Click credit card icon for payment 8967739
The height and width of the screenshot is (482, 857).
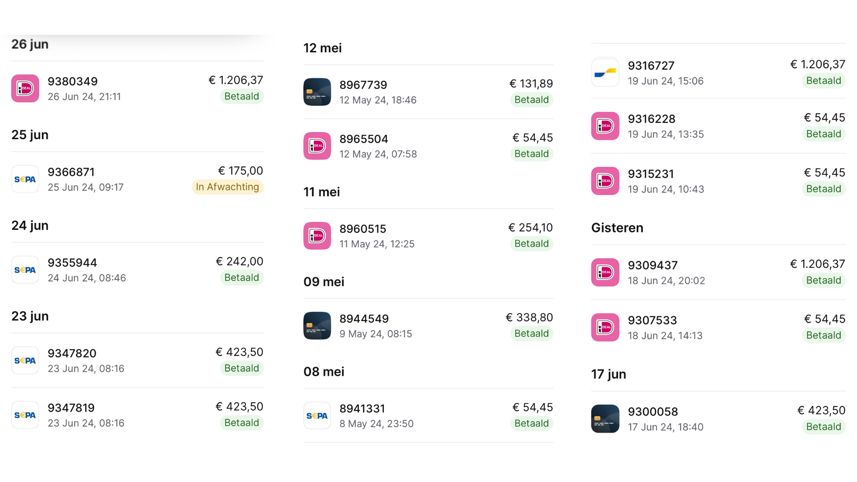pos(317,92)
